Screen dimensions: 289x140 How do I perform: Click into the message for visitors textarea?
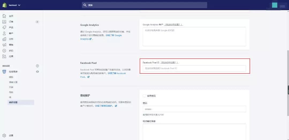pos(194,132)
